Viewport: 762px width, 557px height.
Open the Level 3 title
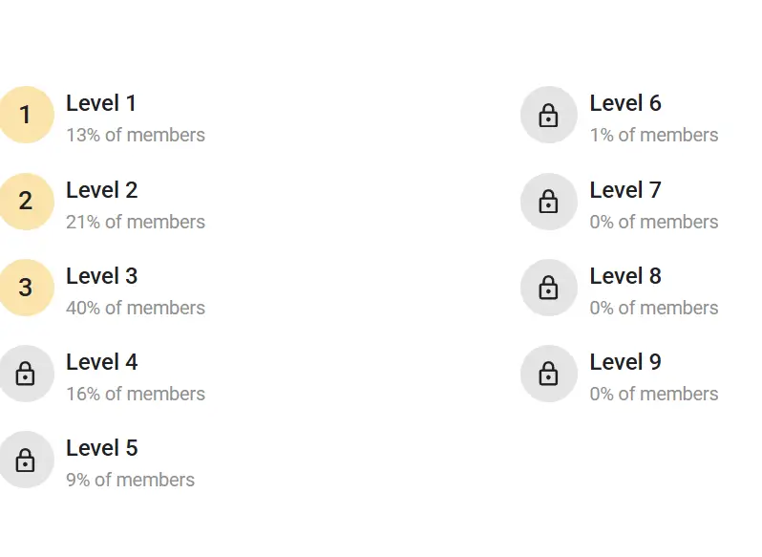[101, 276]
